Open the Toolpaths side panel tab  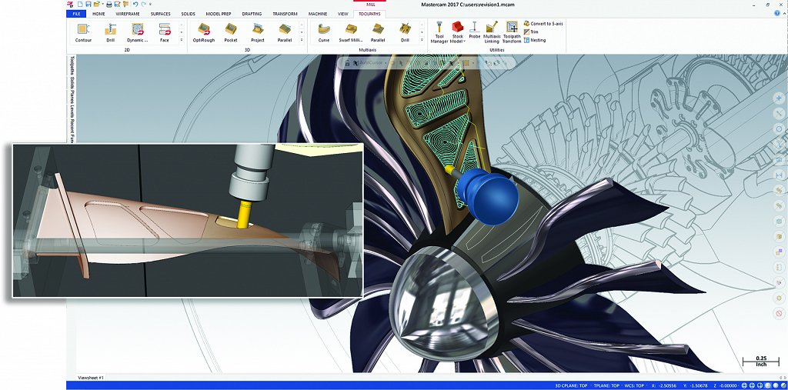click(x=72, y=69)
